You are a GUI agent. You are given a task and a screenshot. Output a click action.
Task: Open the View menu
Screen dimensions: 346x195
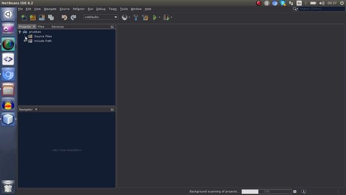pos(37,9)
